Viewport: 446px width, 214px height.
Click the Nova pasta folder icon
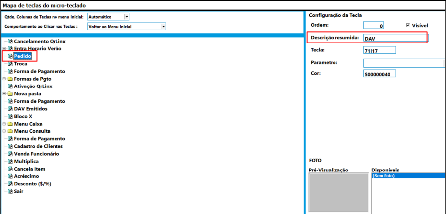click(10, 94)
